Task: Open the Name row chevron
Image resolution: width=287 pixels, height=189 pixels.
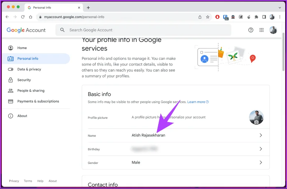Action: click(x=261, y=135)
